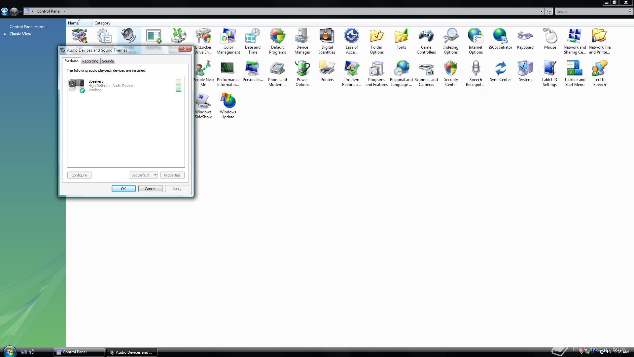Click the OK button in audio dialog

click(x=123, y=189)
